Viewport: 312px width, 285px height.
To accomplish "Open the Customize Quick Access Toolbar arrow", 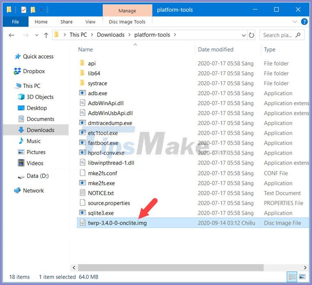I will [41, 10].
